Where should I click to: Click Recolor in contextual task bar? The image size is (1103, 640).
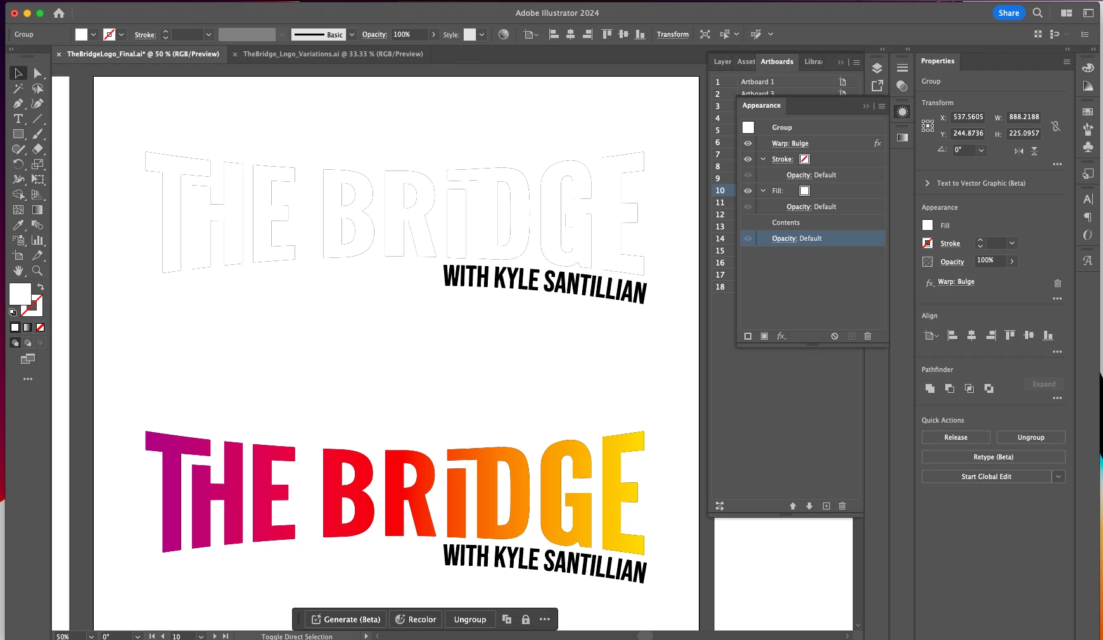tap(416, 620)
